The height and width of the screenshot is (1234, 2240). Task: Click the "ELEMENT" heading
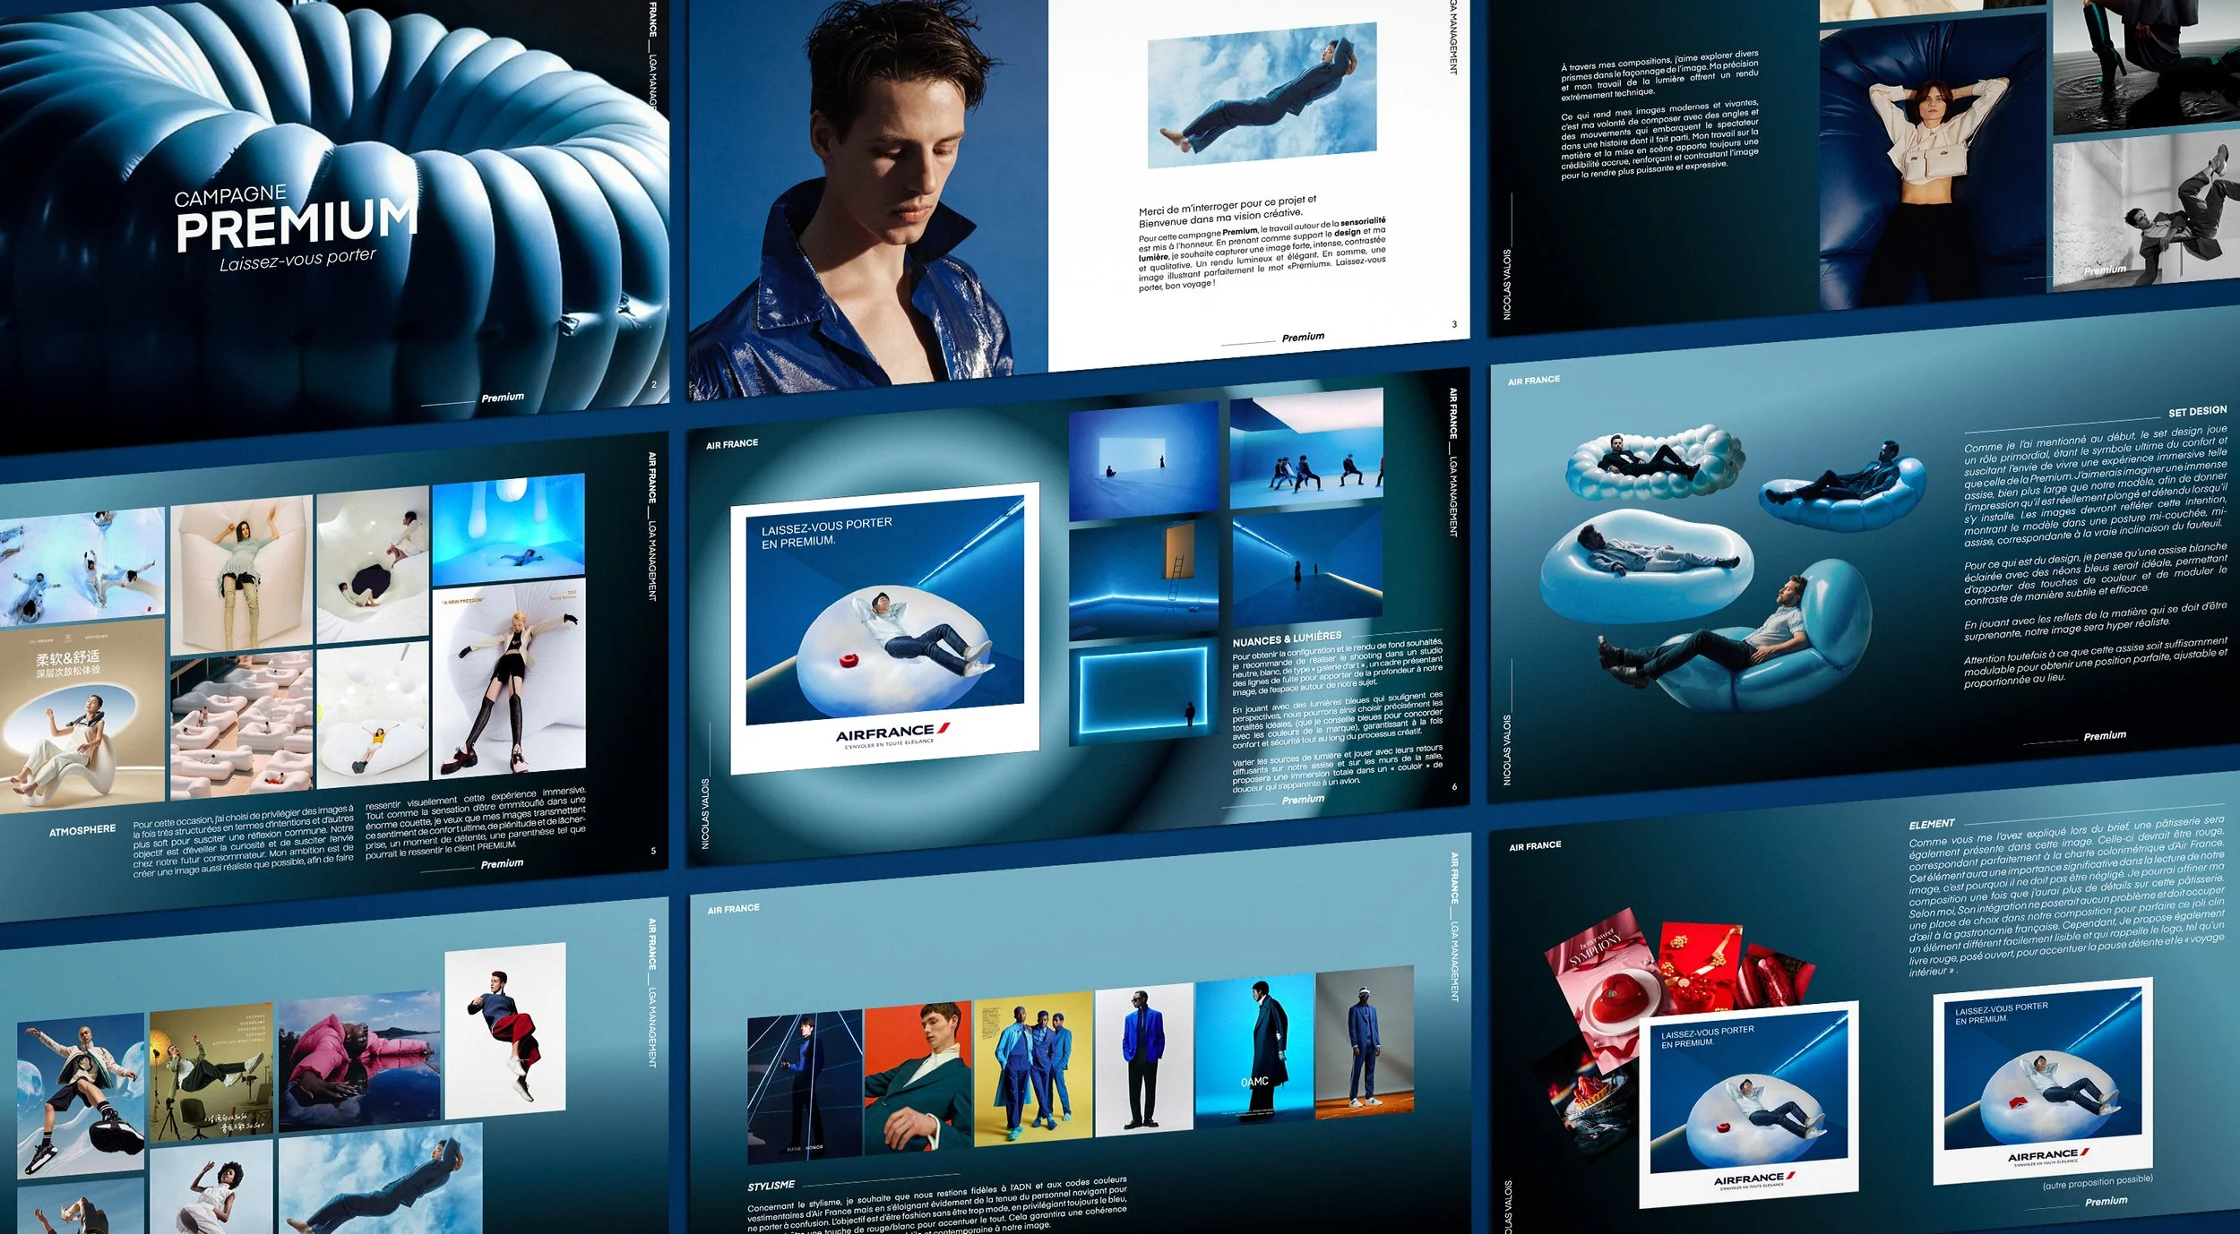(x=1932, y=824)
